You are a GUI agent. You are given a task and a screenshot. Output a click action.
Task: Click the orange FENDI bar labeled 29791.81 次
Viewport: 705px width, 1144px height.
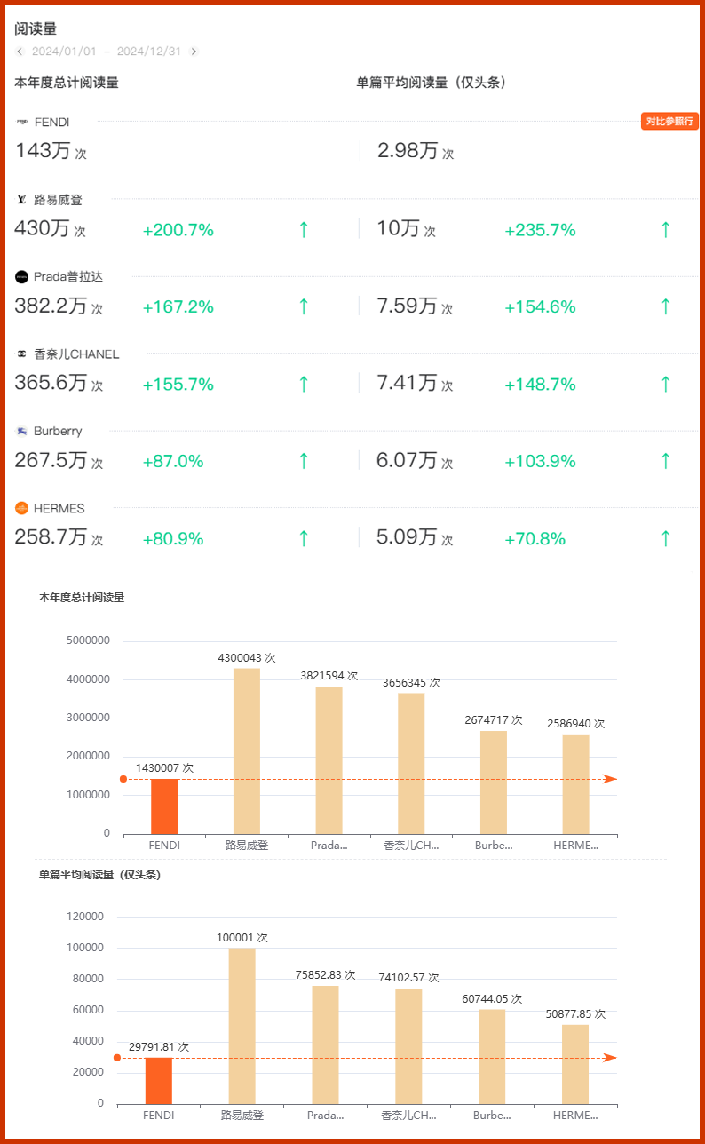[x=159, y=1081]
